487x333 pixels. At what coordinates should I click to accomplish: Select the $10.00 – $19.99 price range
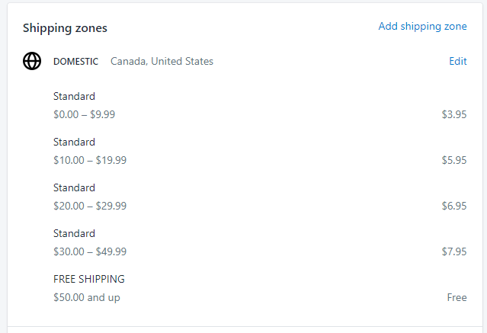(x=90, y=160)
